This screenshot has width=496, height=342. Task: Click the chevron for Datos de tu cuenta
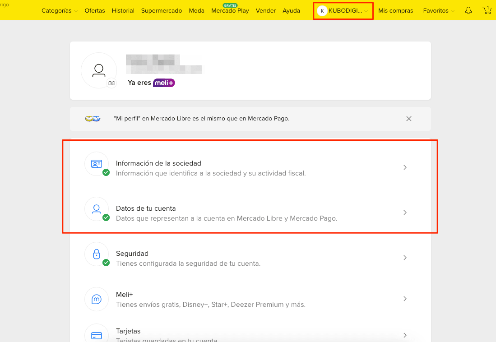click(x=405, y=213)
